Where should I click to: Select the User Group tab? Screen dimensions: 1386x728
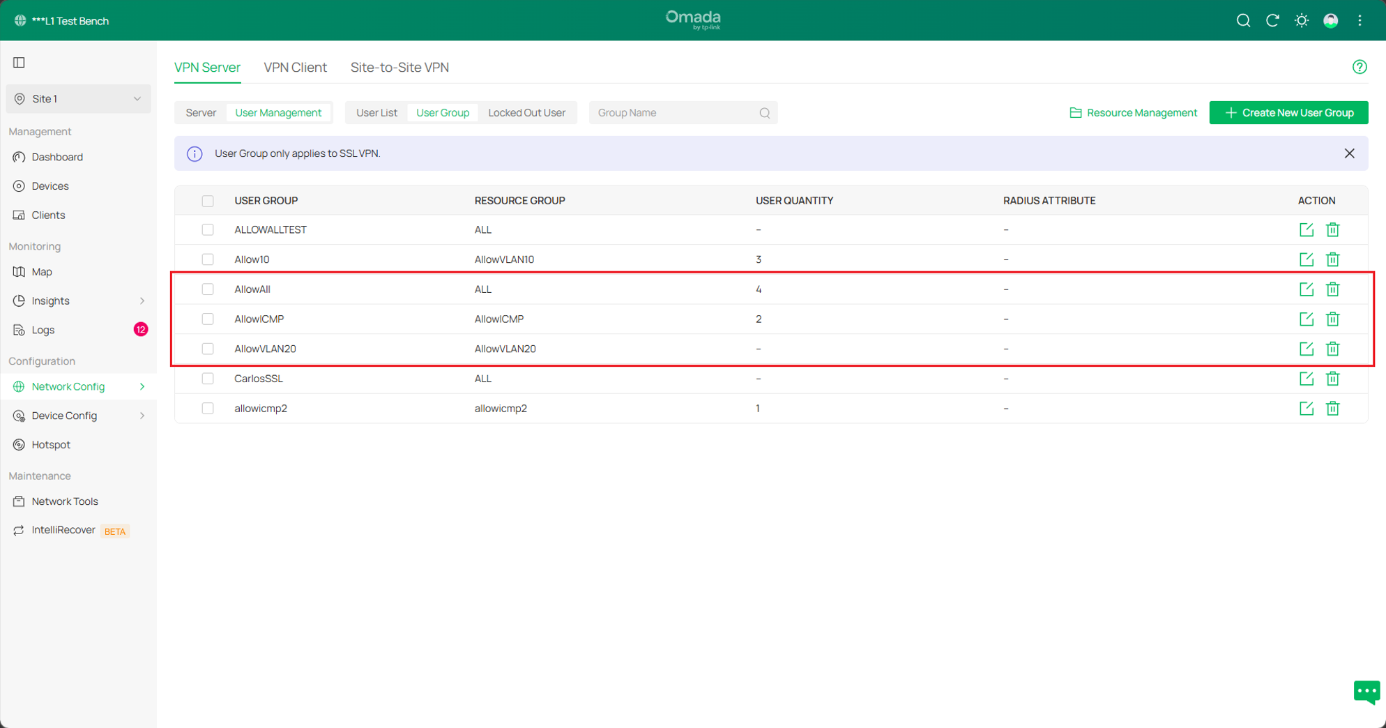(x=443, y=113)
